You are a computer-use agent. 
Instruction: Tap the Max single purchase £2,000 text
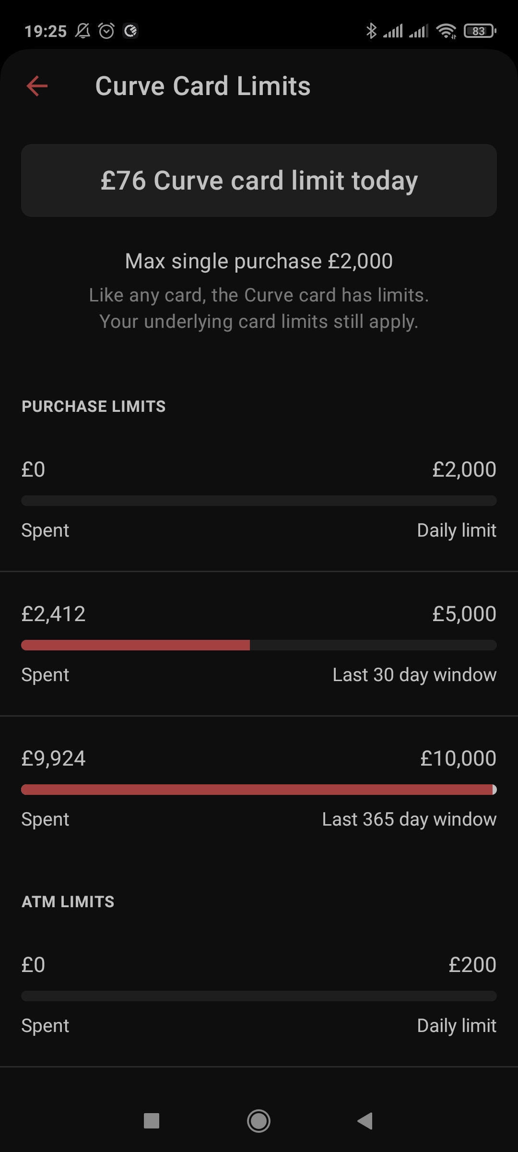[259, 262]
